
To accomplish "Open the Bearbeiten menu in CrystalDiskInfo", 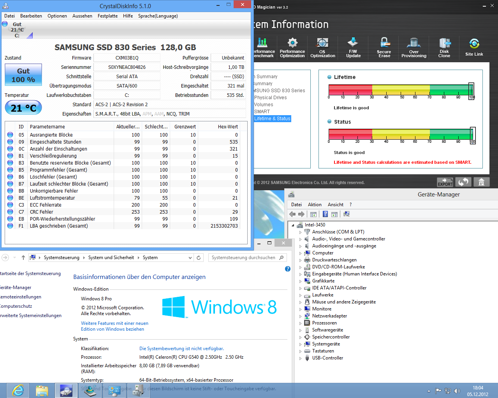I will click(x=31, y=16).
